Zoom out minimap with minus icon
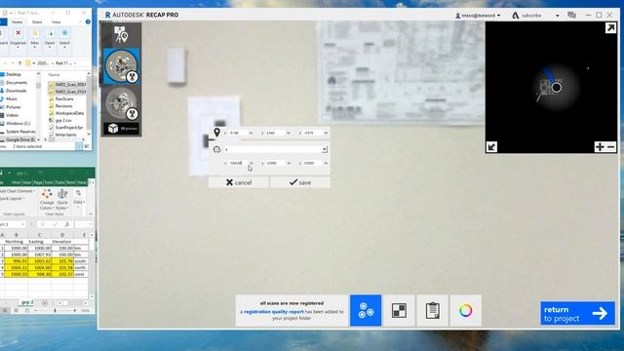This screenshot has width=624, height=351. click(611, 147)
